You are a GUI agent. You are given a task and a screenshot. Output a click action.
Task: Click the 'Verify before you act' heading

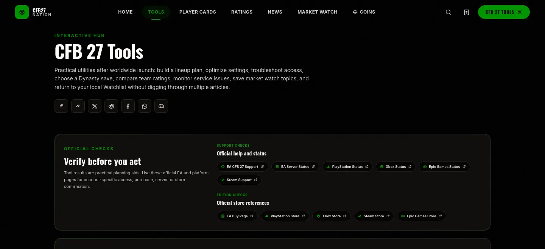pos(103,161)
